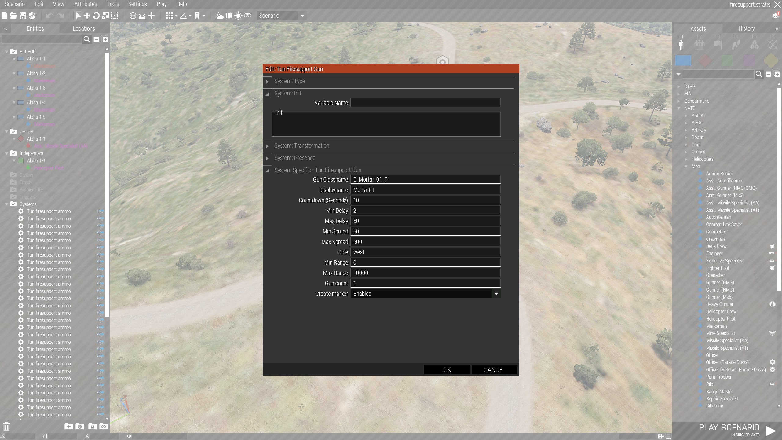
Task: Toggle the flashlight lamp icon
Action: pos(238,16)
